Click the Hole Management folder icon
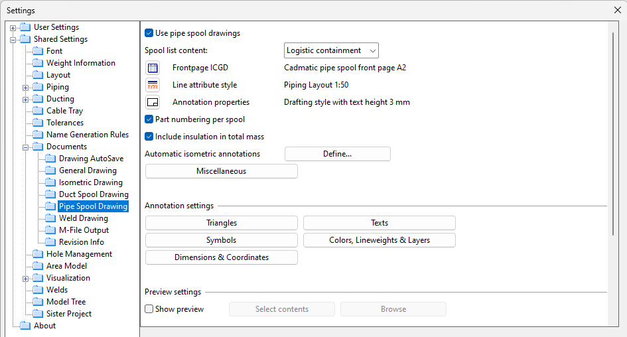The width and height of the screenshot is (627, 337). (38, 254)
